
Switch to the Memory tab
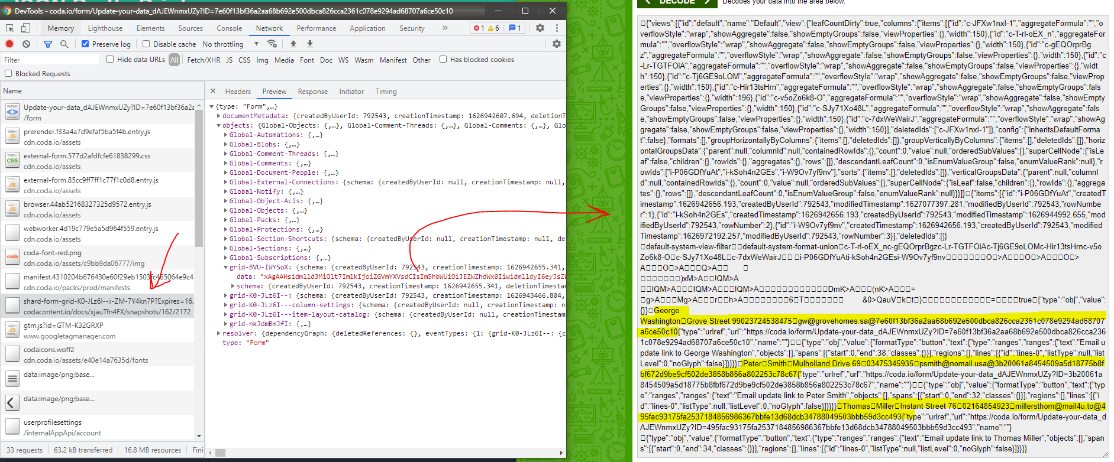(x=61, y=28)
